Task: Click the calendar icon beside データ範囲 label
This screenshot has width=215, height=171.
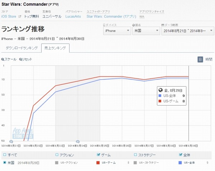Action: [x=163, y=25]
